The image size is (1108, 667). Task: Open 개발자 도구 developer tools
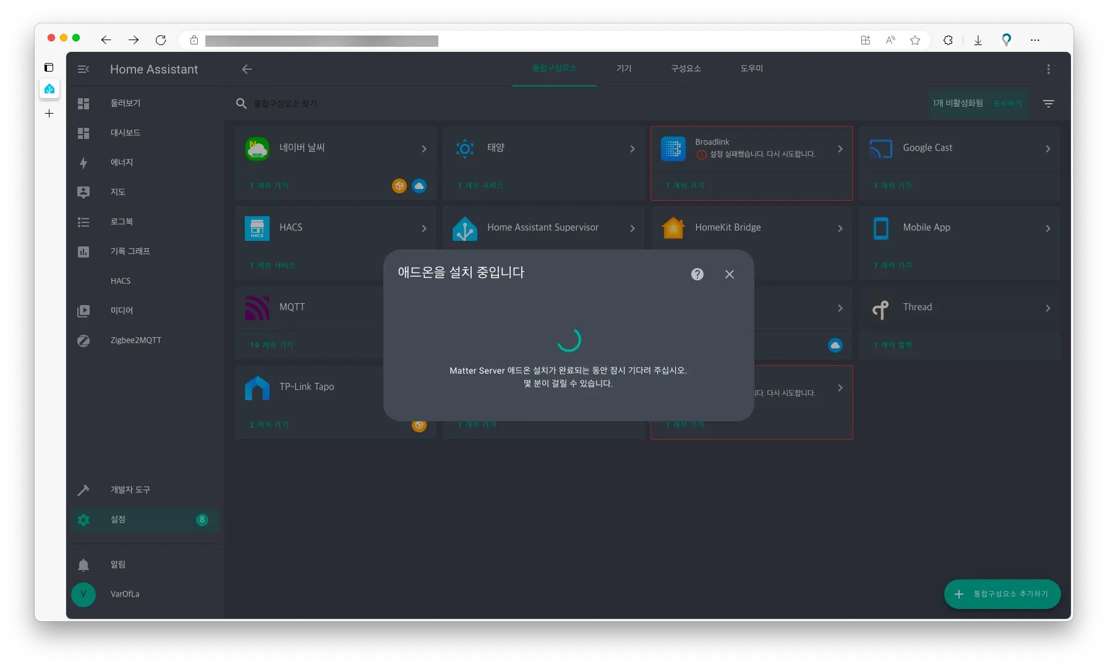145,490
